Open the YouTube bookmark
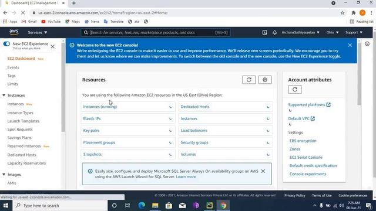 tap(51, 22)
